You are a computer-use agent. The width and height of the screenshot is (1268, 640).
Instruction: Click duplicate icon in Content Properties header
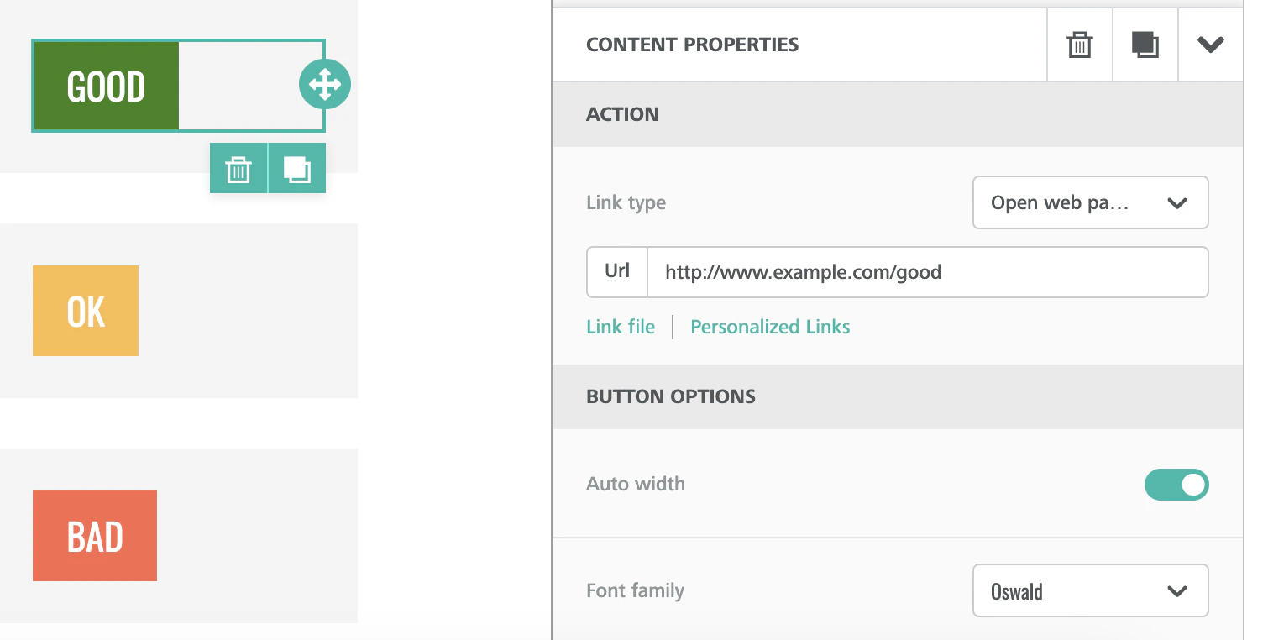[1145, 45]
